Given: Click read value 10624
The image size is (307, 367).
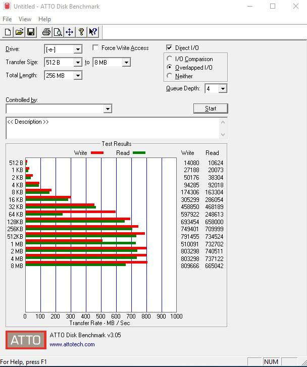Looking at the screenshot, I should tap(216, 163).
